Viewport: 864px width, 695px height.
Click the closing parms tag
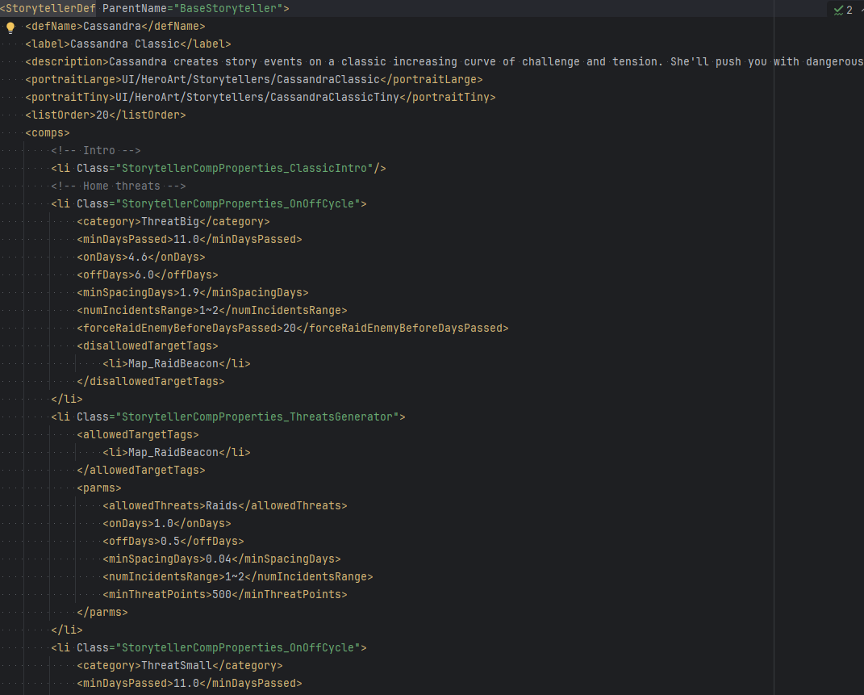pos(102,613)
